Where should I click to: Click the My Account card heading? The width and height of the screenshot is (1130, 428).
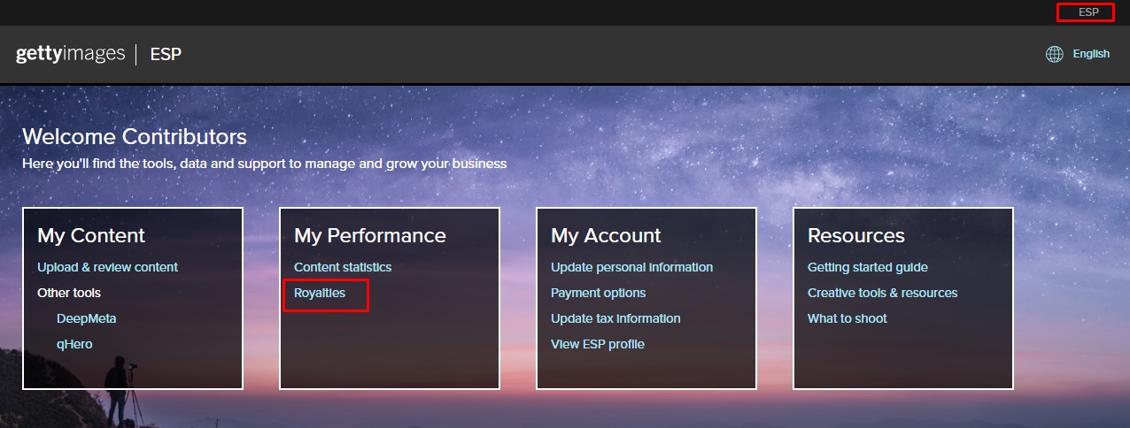coord(606,235)
